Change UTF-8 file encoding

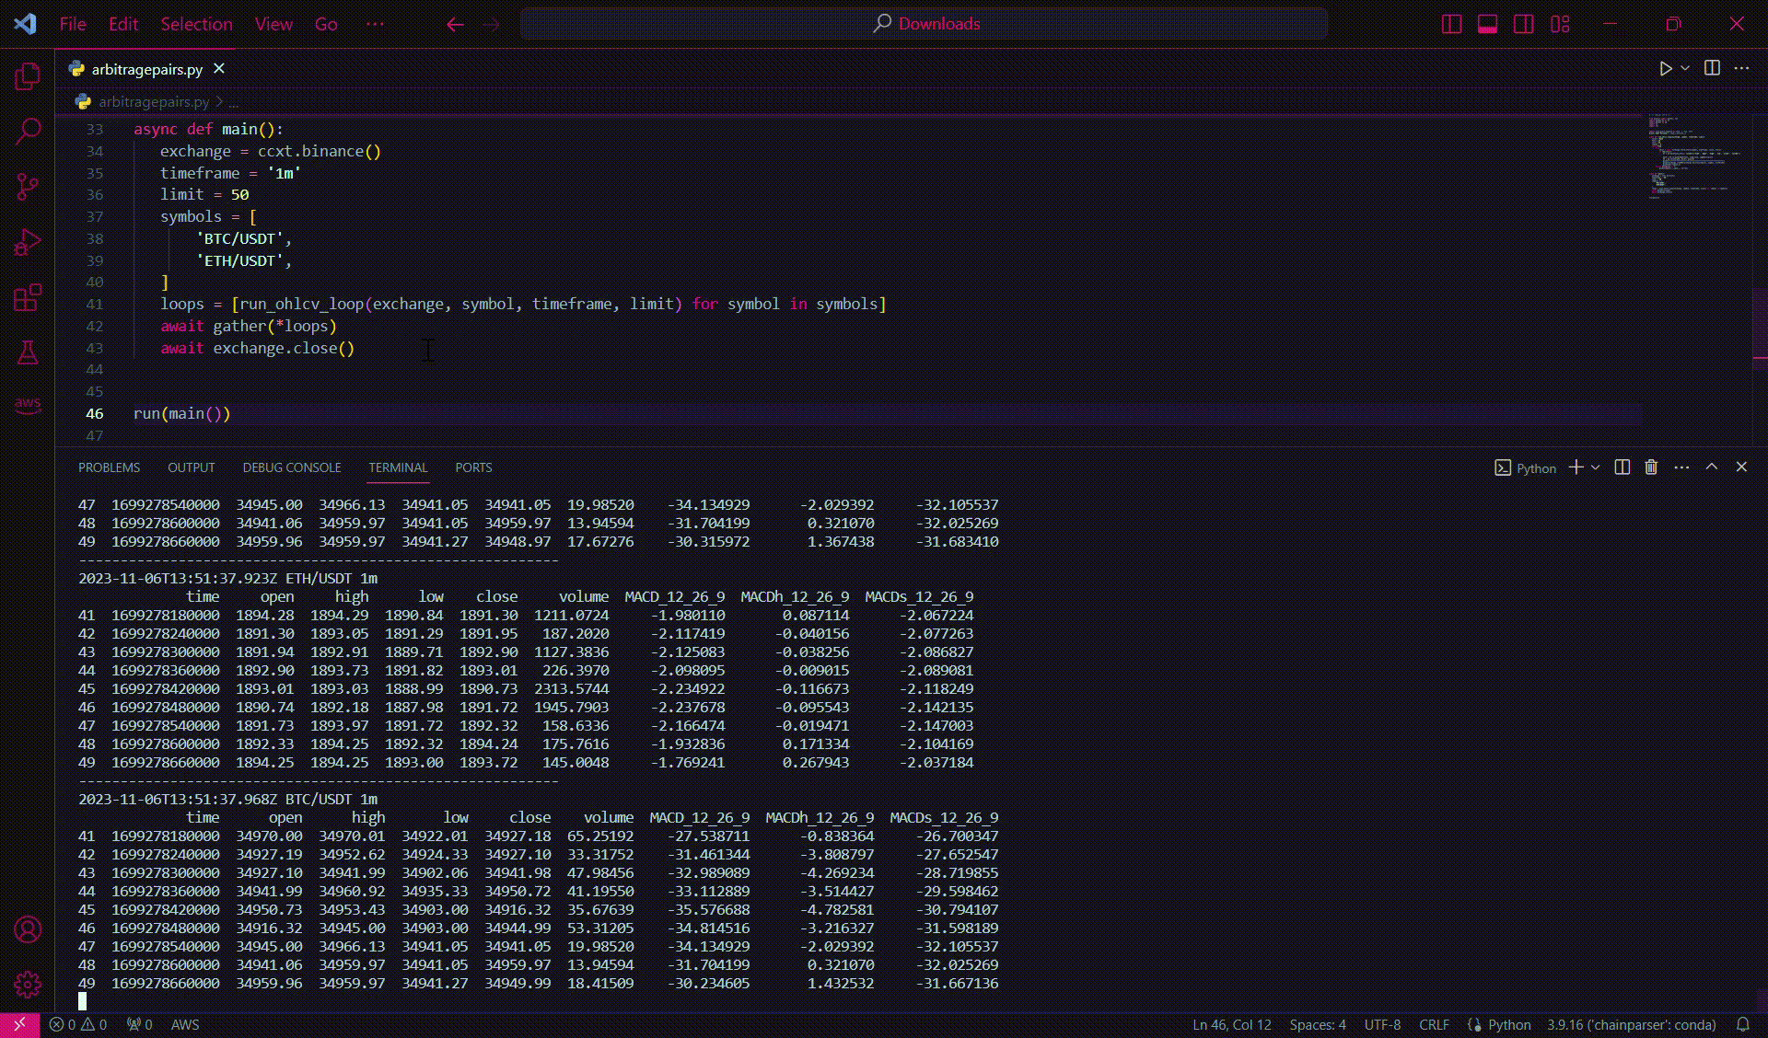pos(1382,1024)
